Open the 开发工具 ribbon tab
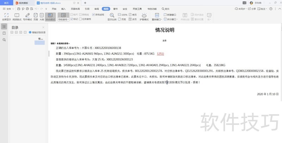Image resolution: width=282 pixels, height=143 pixels. click(x=137, y=9)
